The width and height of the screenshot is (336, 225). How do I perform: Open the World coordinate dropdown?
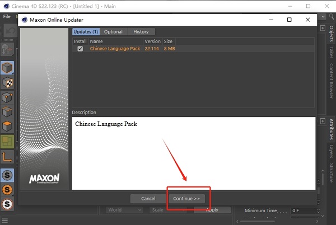(124, 210)
